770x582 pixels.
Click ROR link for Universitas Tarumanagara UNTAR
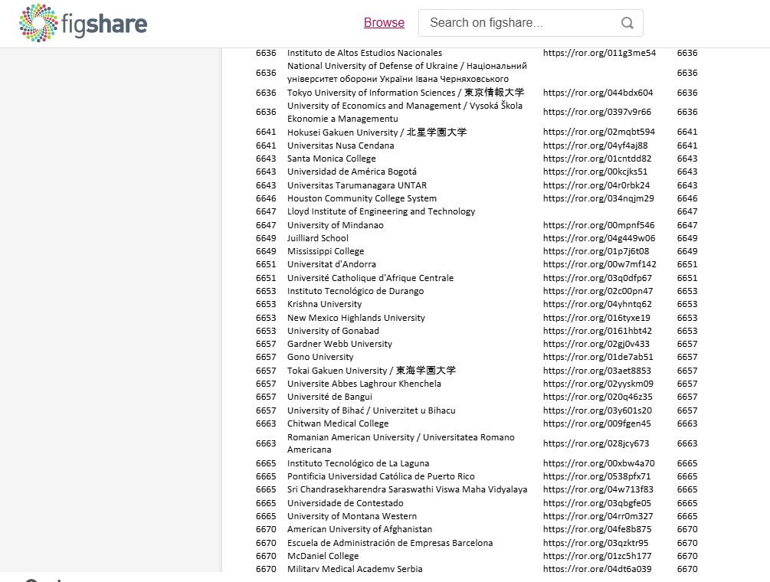point(597,185)
